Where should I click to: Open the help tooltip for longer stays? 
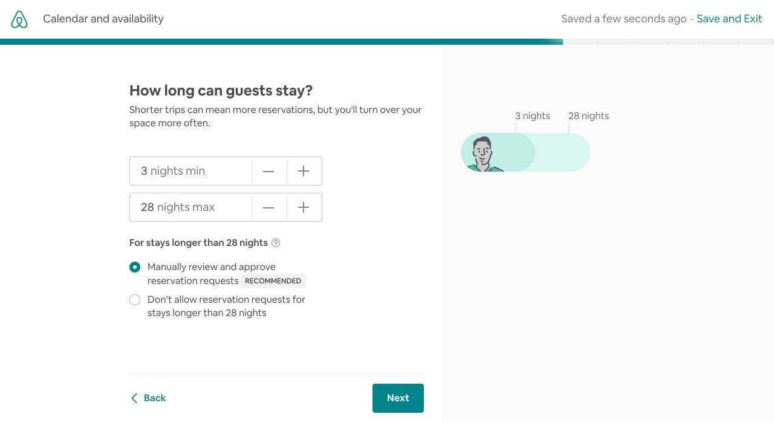276,242
